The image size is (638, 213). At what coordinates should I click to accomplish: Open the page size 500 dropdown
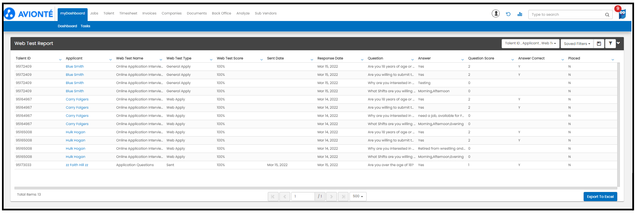358,196
